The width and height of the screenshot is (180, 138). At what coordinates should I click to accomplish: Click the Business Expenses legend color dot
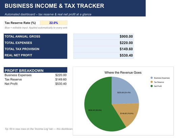152,78
